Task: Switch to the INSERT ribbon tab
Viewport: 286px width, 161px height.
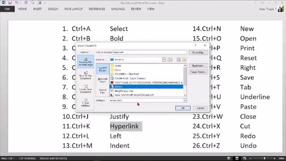Action: [38, 9]
